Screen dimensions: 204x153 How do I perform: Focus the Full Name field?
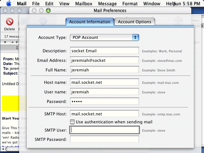pos(105,69)
